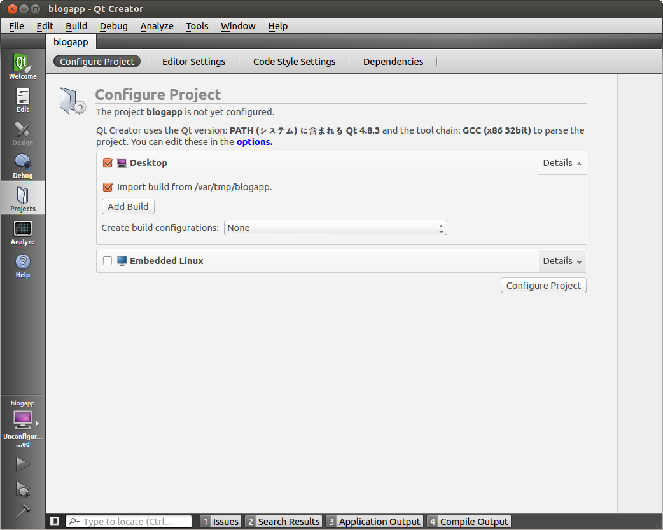Close the Qt Creator window
Viewport: 663px width, 530px height.
(x=12, y=9)
